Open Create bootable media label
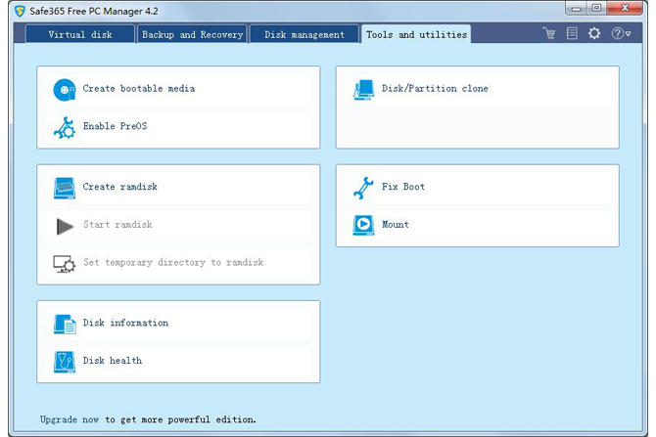Screen dimensions: 656x437 tap(138, 89)
